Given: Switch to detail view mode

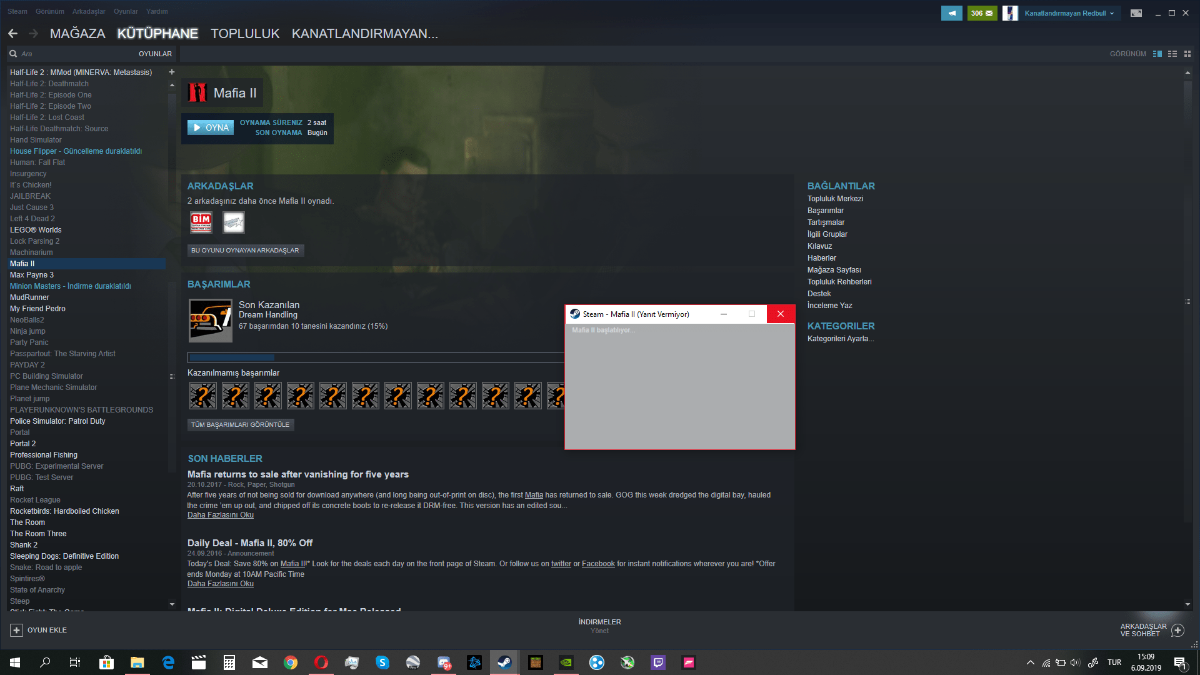Looking at the screenshot, I should coord(1157,54).
